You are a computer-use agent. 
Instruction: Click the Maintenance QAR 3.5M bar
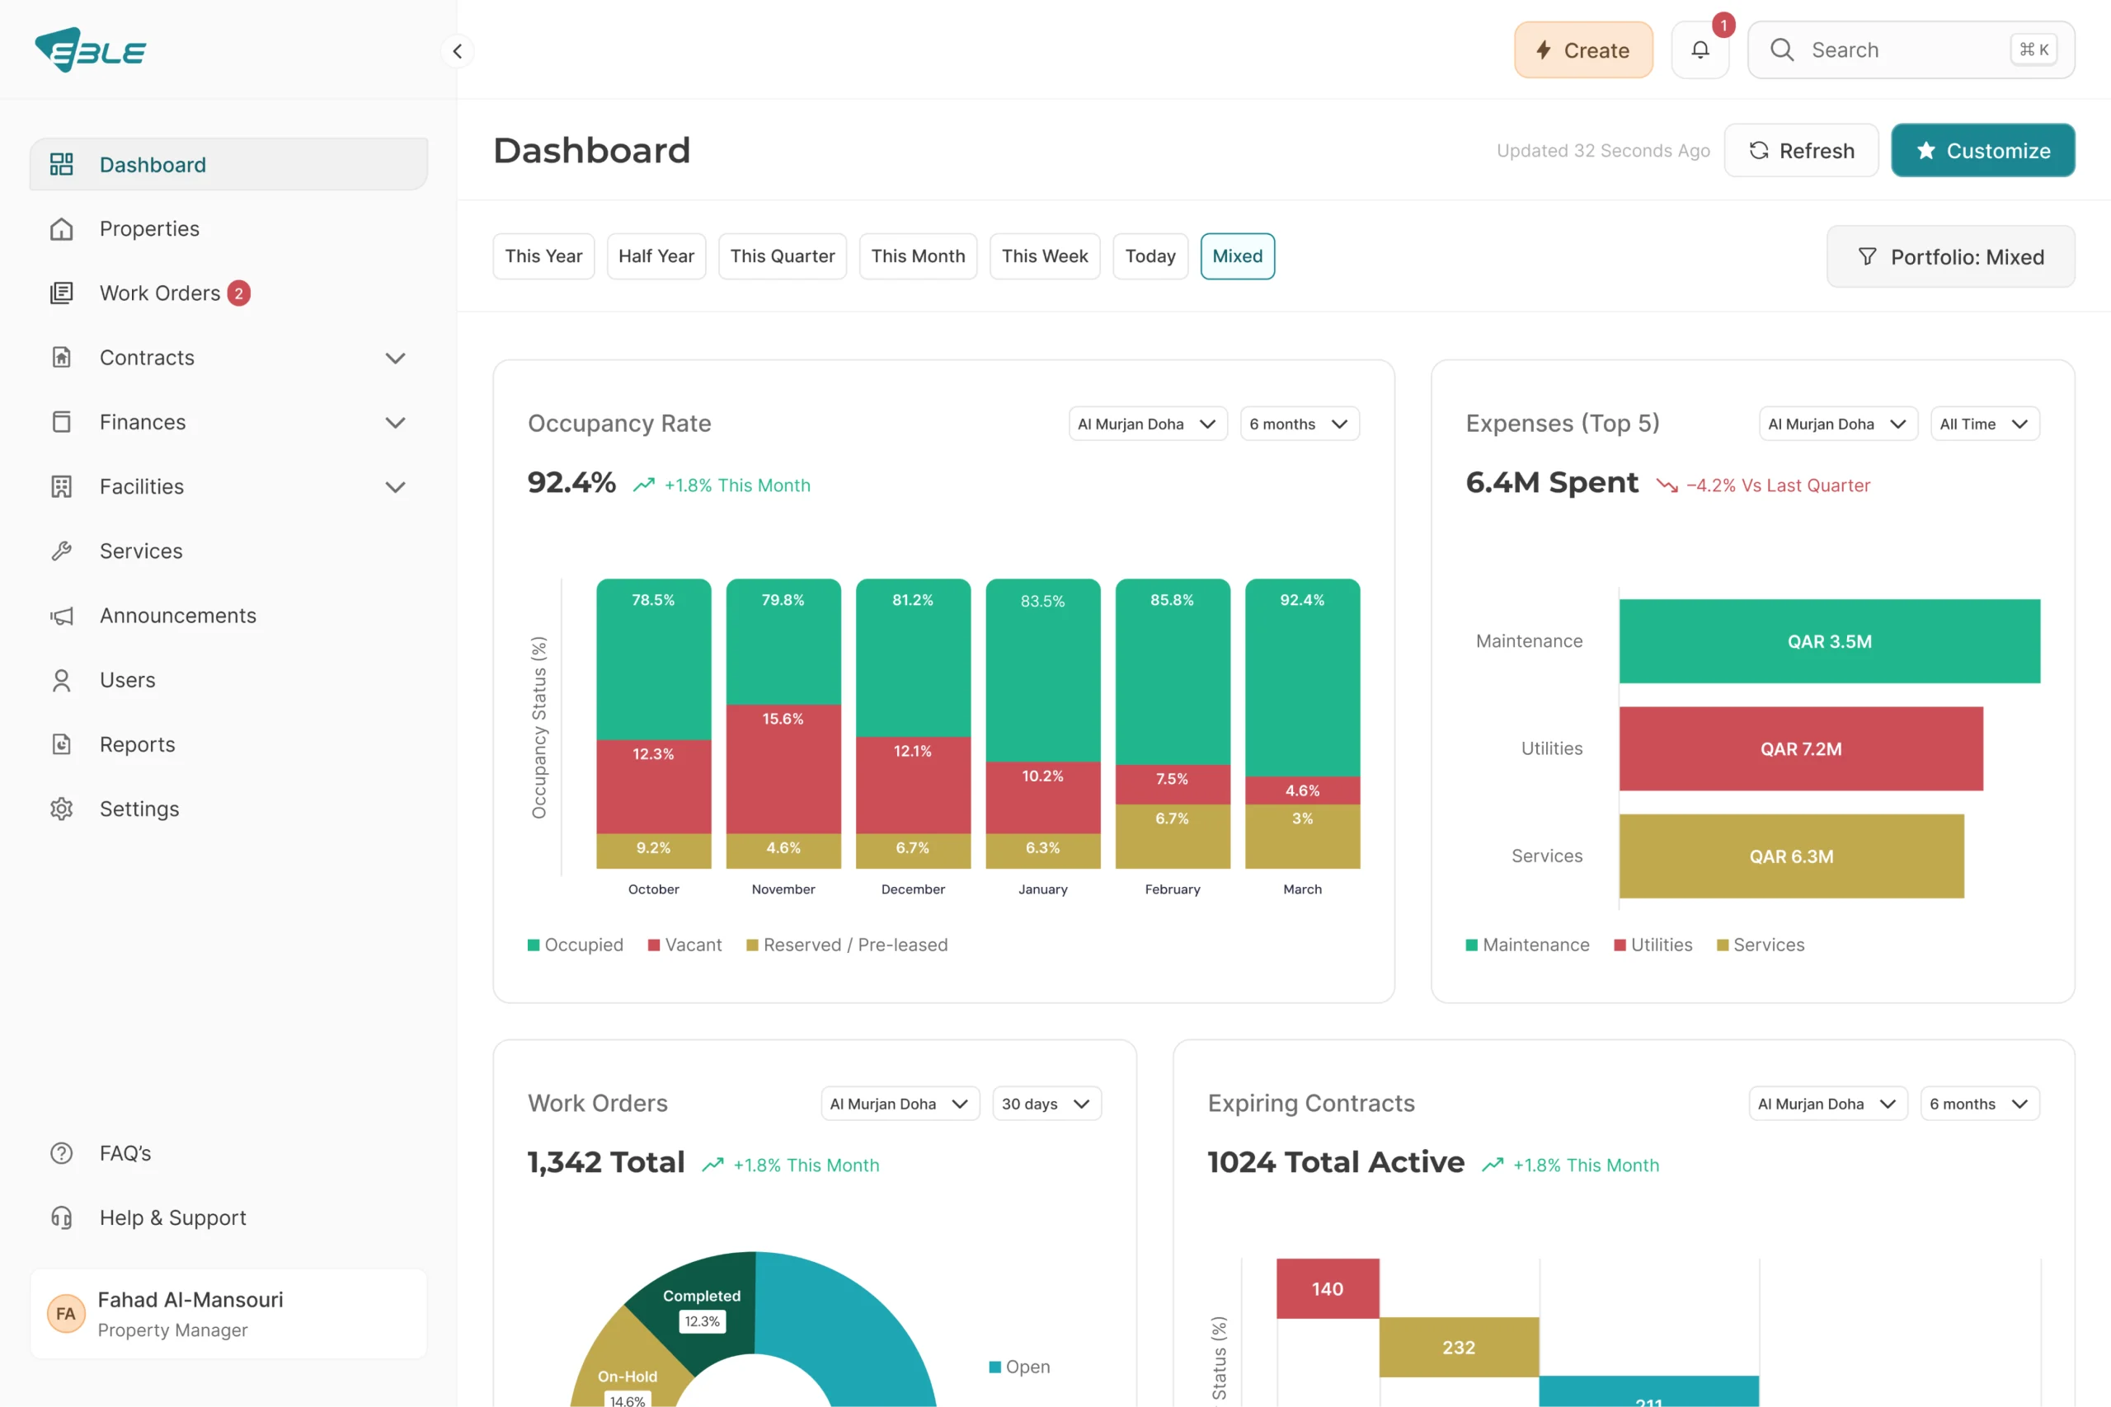coord(1829,641)
